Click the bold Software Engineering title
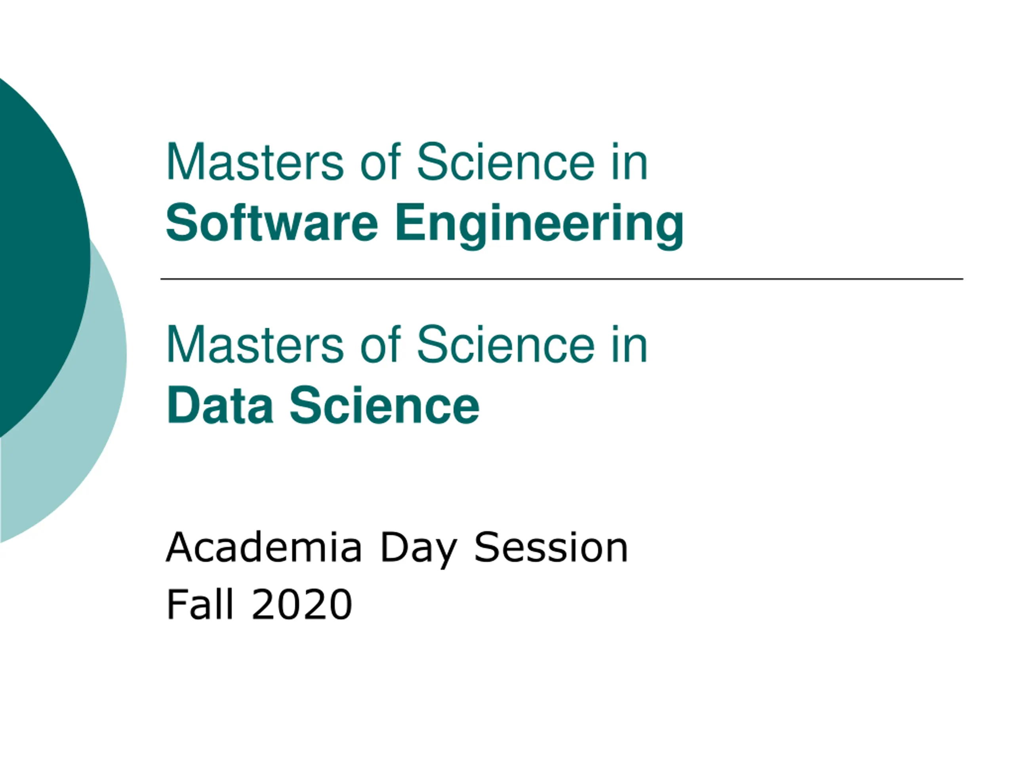Image resolution: width=1014 pixels, height=761 pixels. (x=425, y=226)
